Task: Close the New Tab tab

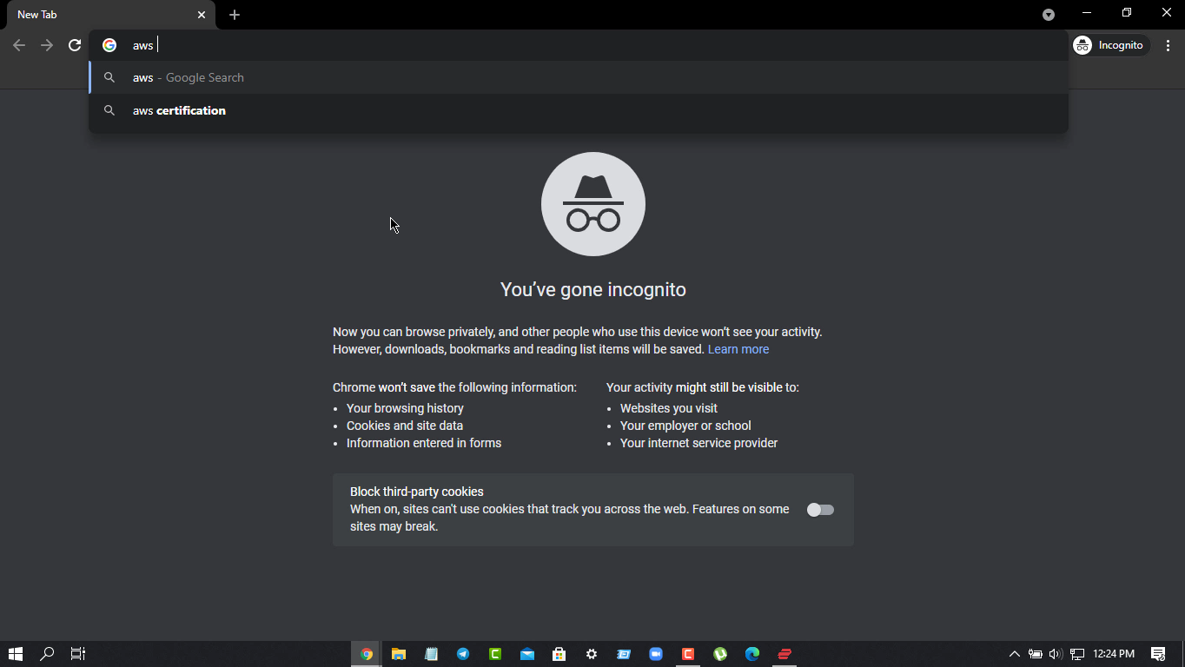Action: coord(202,15)
